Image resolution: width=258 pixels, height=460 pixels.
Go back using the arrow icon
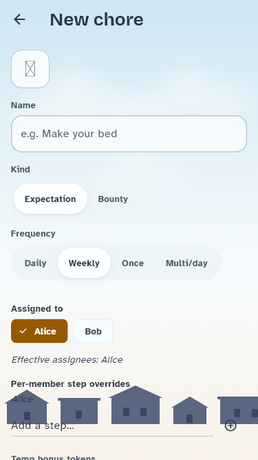point(19,20)
